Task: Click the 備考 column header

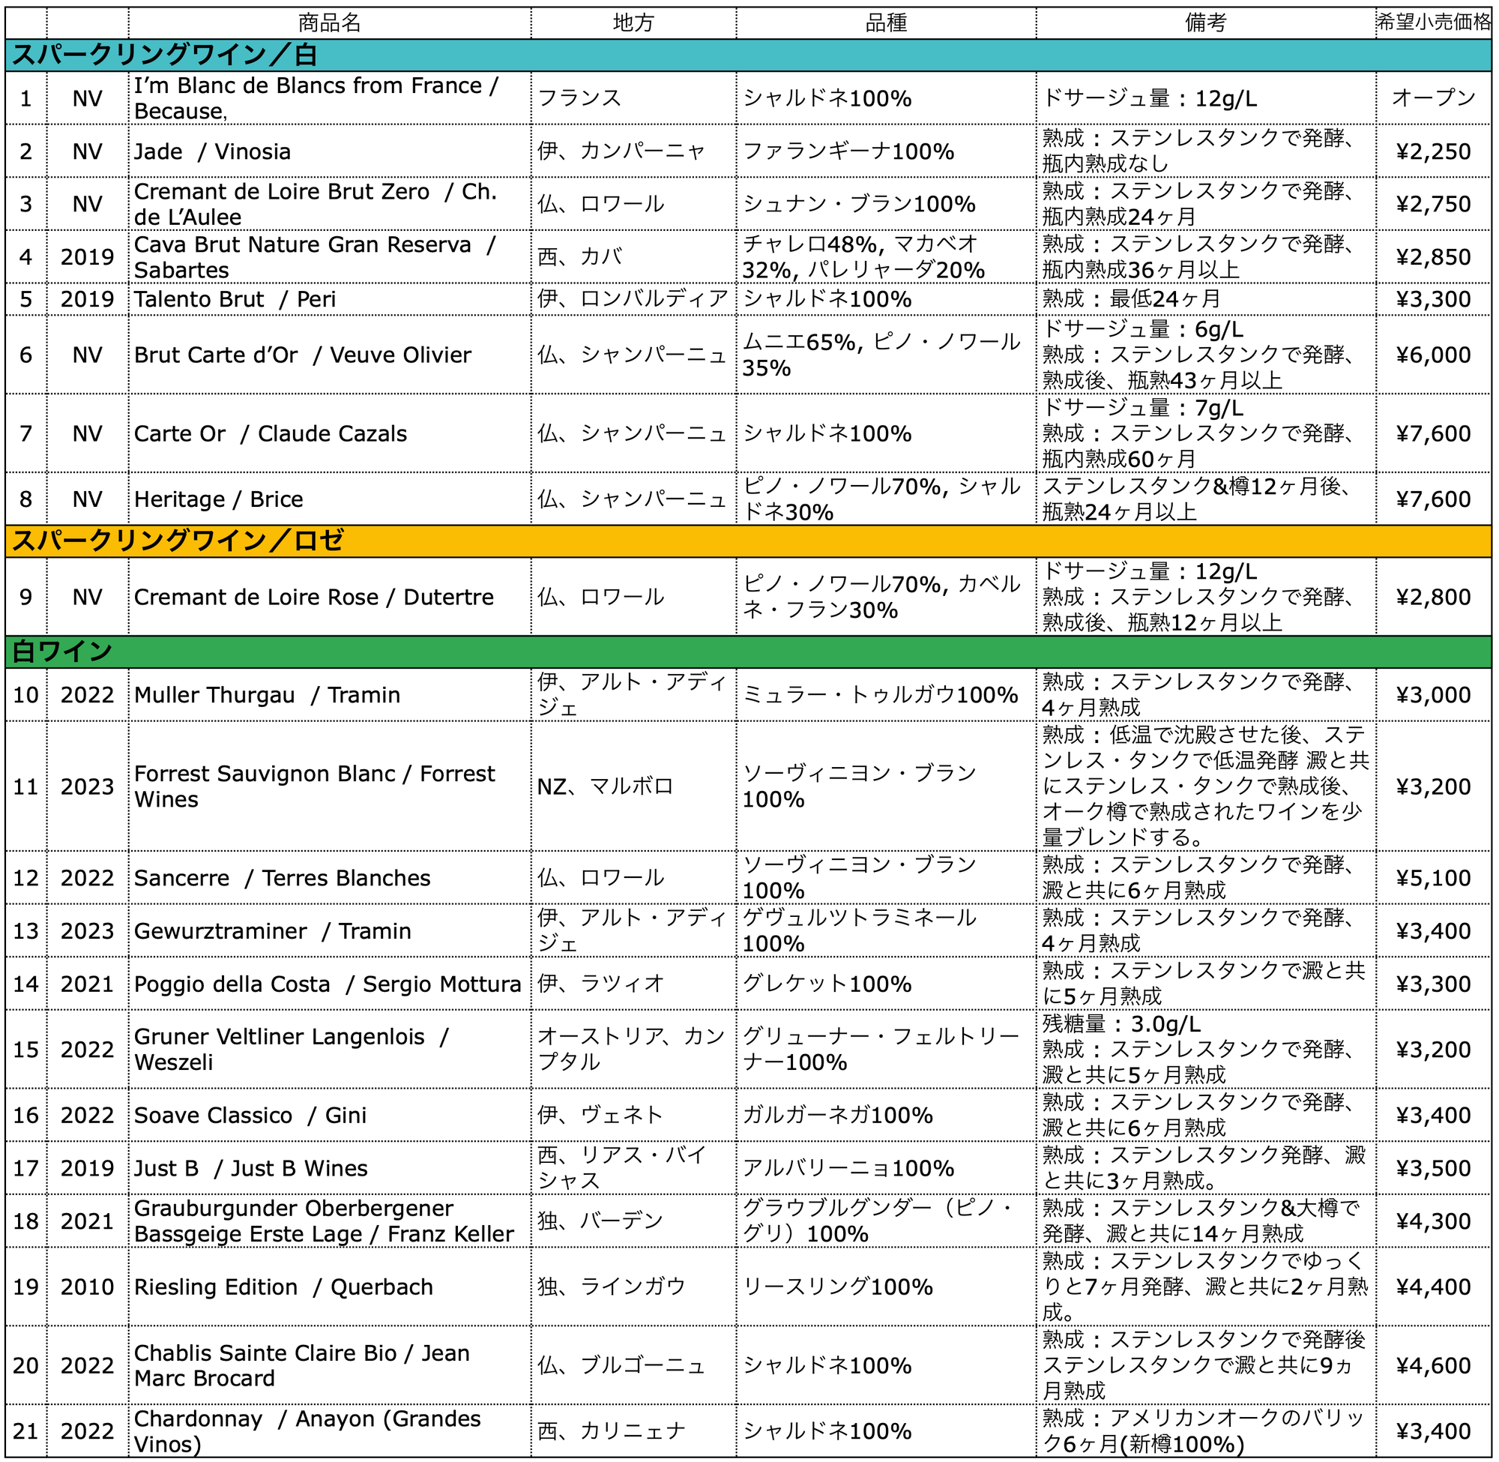Action: (x=1205, y=23)
